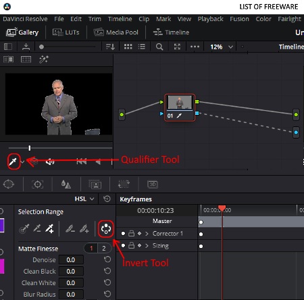Viewport: 304px width, 300px height.
Task: Select node 01 in node graph
Action: pos(180,107)
